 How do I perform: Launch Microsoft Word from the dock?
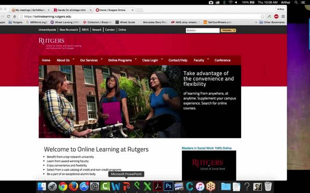(116, 186)
